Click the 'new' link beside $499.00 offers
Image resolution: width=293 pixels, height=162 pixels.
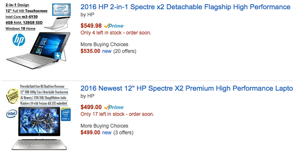tap(107, 133)
